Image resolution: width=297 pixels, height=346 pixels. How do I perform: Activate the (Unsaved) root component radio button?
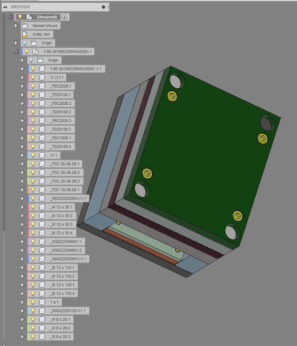[64, 17]
